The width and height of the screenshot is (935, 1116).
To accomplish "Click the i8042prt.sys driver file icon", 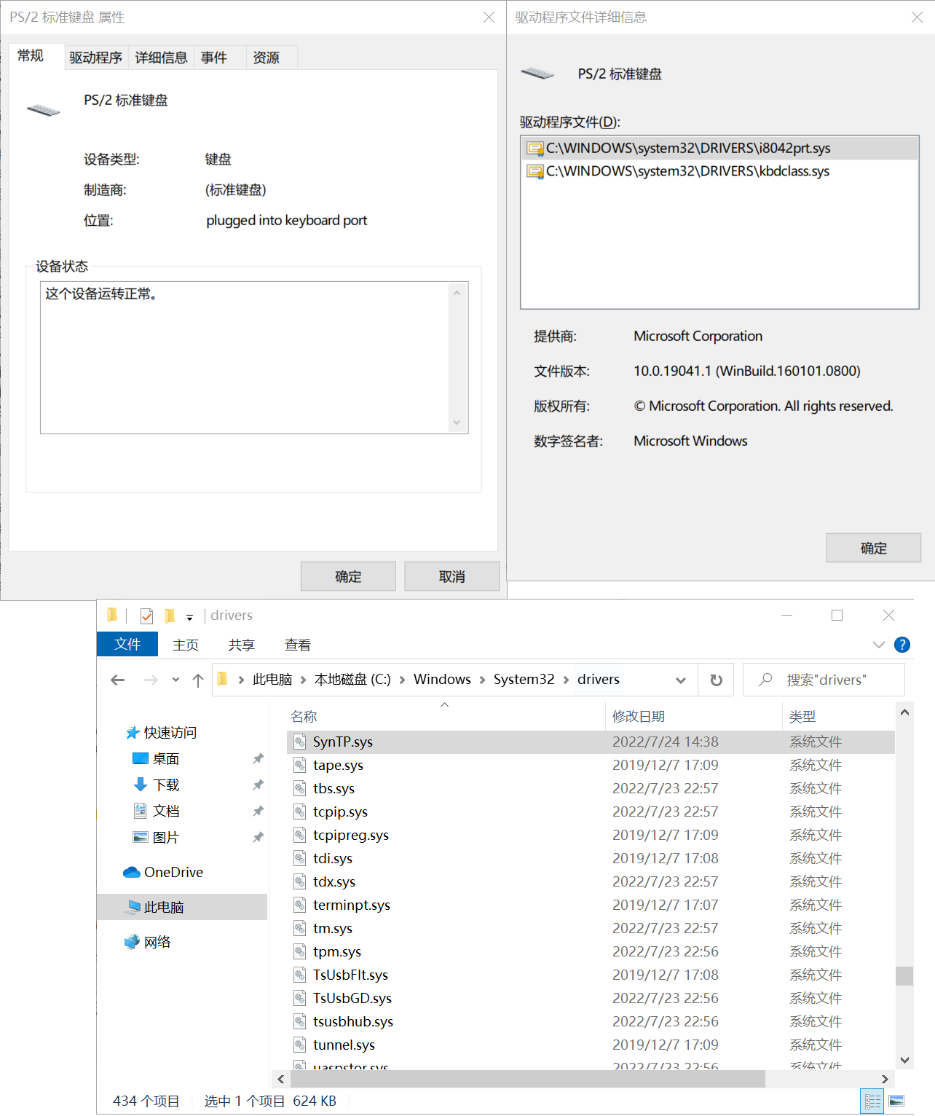I will pyautogui.click(x=535, y=149).
